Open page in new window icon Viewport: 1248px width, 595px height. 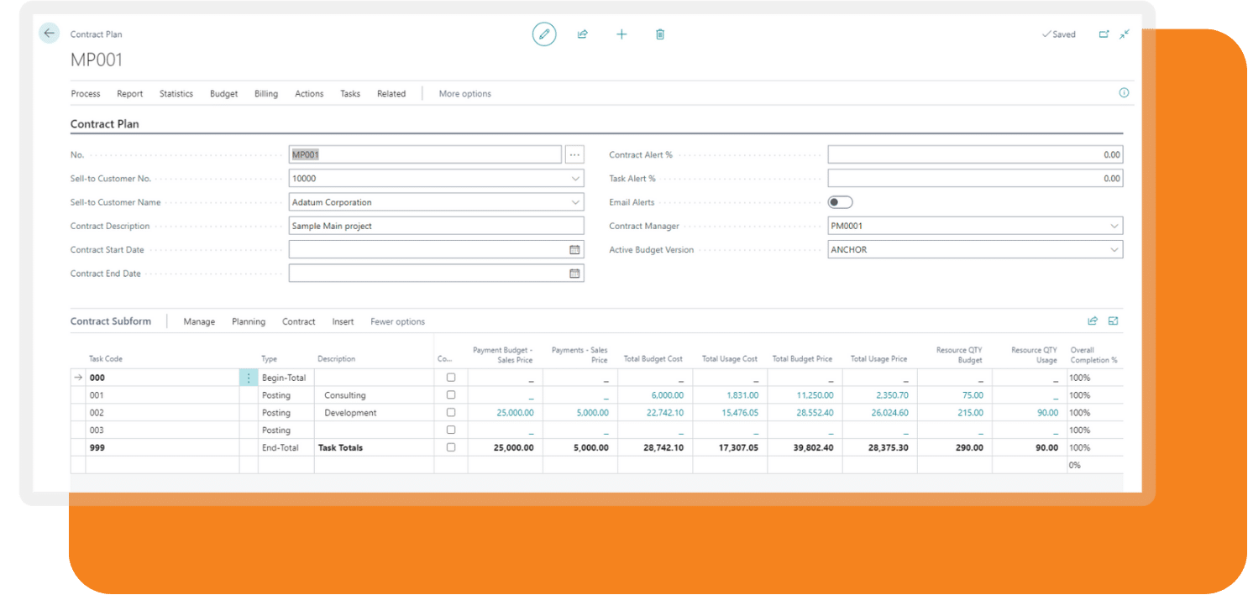(1104, 34)
